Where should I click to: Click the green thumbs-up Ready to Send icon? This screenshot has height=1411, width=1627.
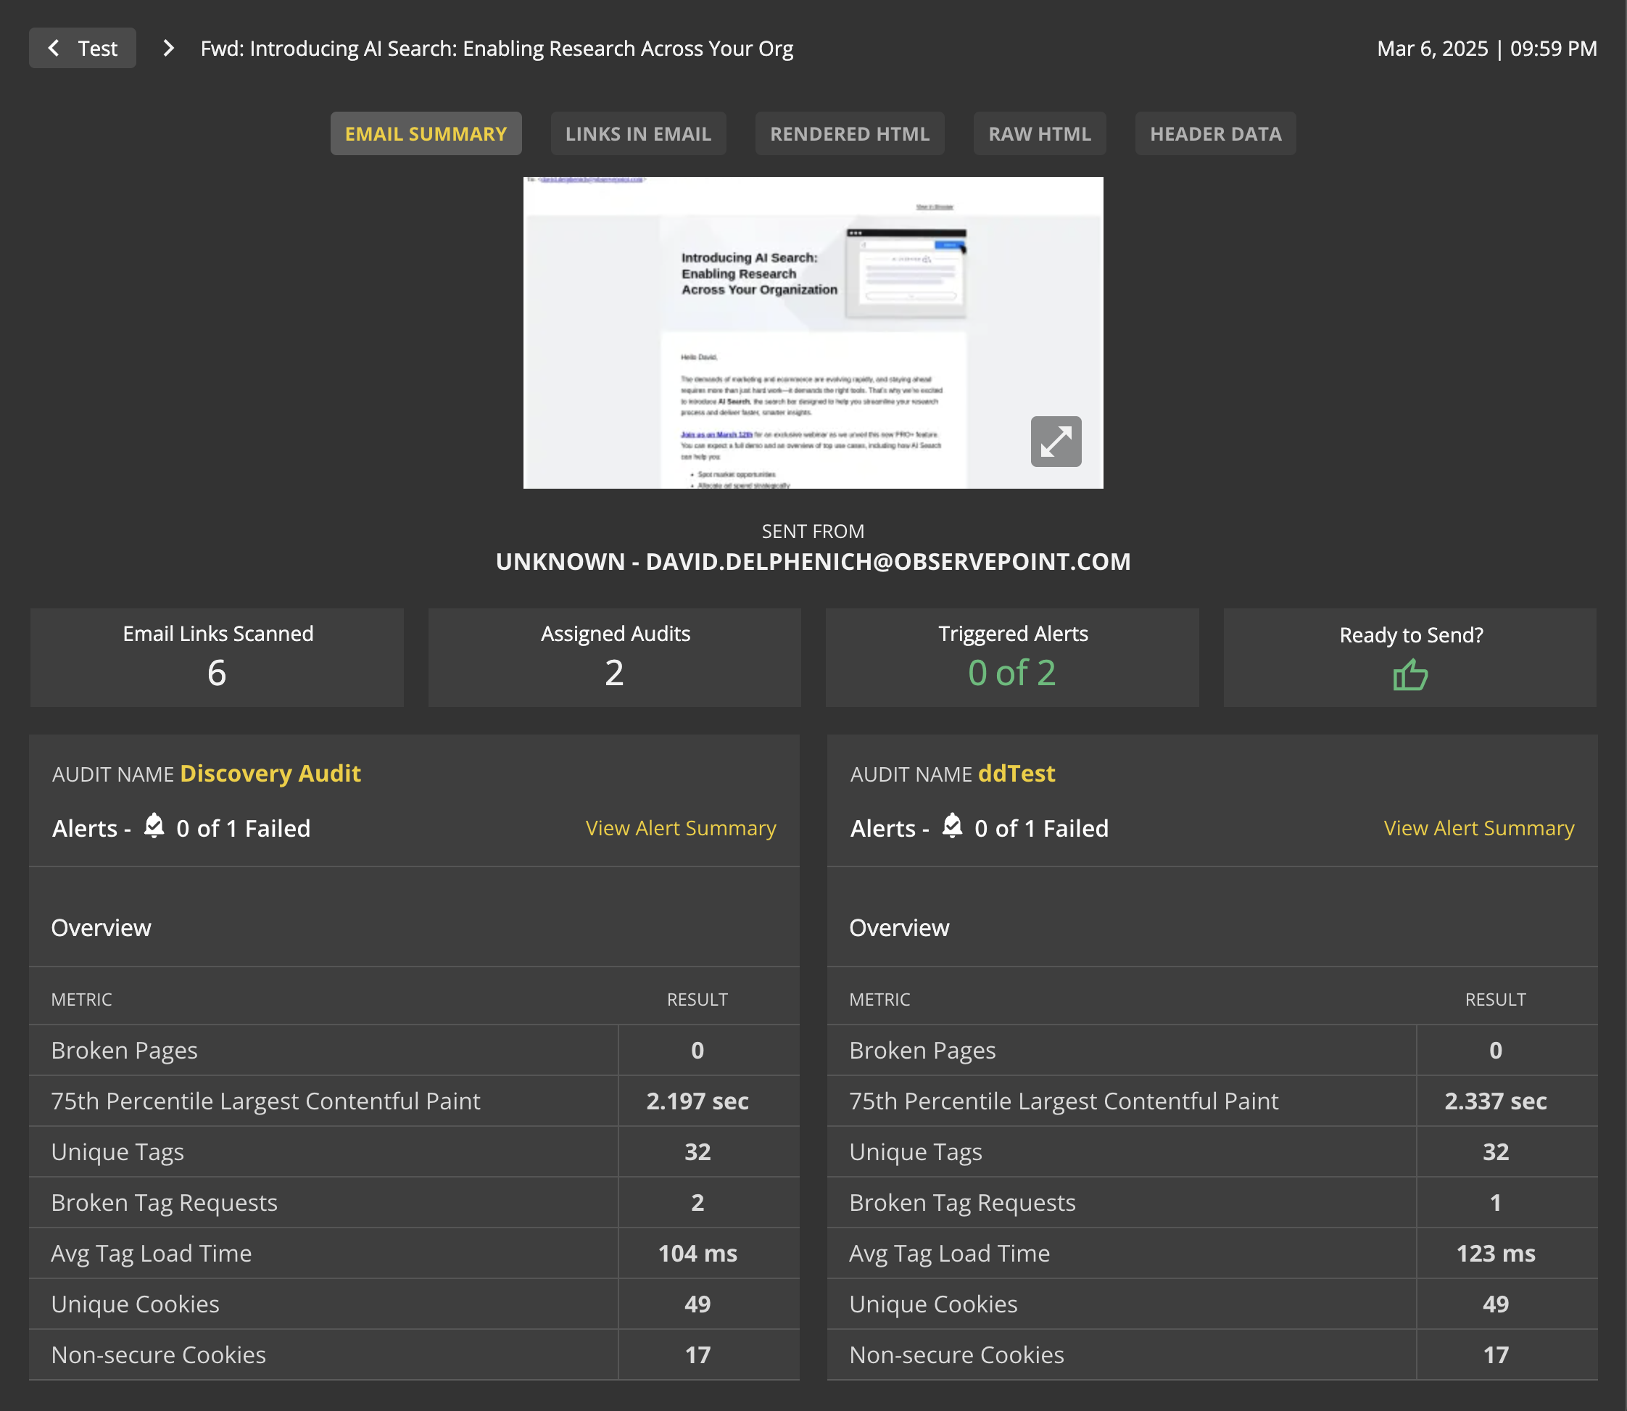coord(1409,675)
